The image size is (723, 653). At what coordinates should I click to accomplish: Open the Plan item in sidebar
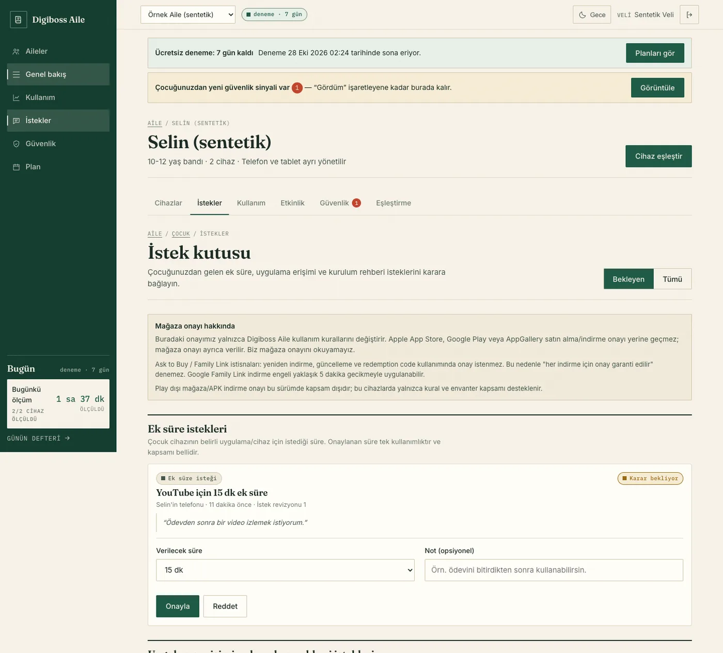click(x=58, y=167)
